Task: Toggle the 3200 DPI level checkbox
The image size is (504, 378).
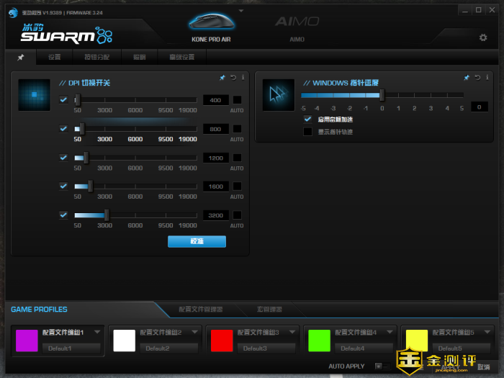Action: coord(63,215)
